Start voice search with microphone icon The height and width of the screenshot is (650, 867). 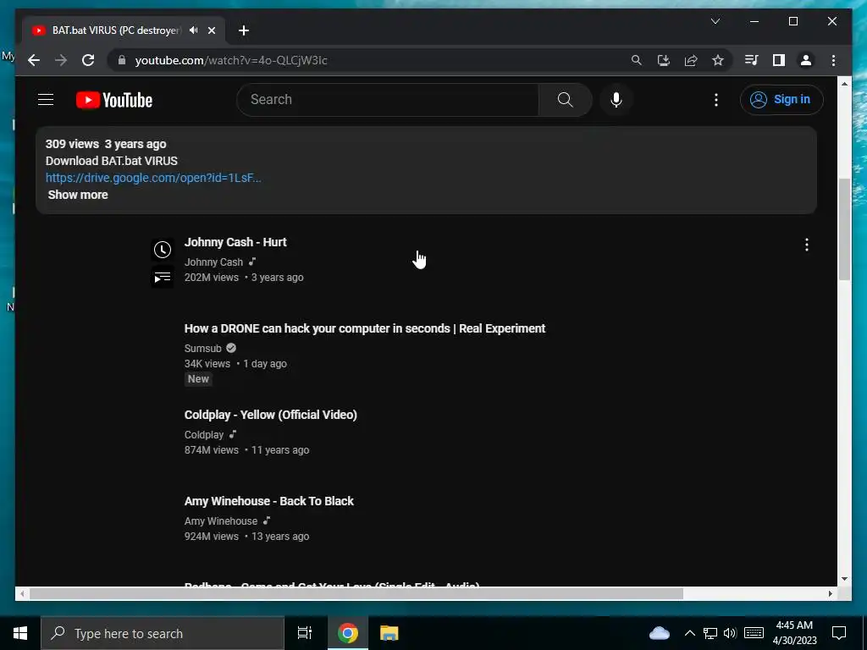616,100
